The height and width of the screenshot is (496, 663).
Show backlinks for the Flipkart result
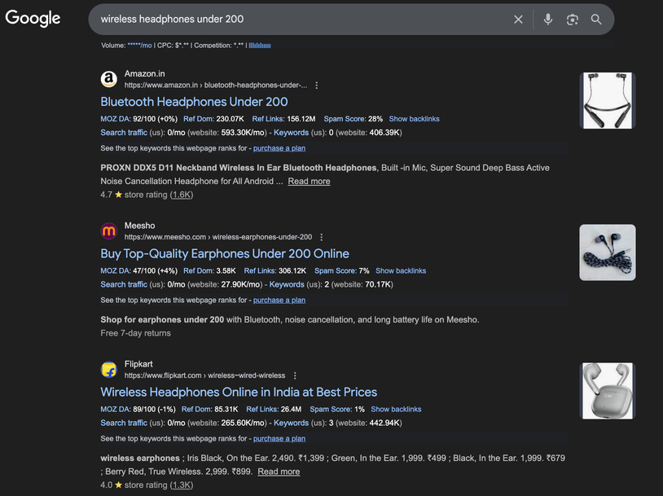point(396,410)
